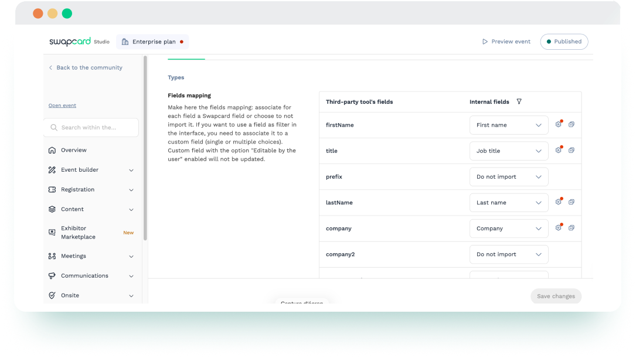Open settings gear next to firstName mapping
Screen dimensions: 636x358
pos(558,124)
